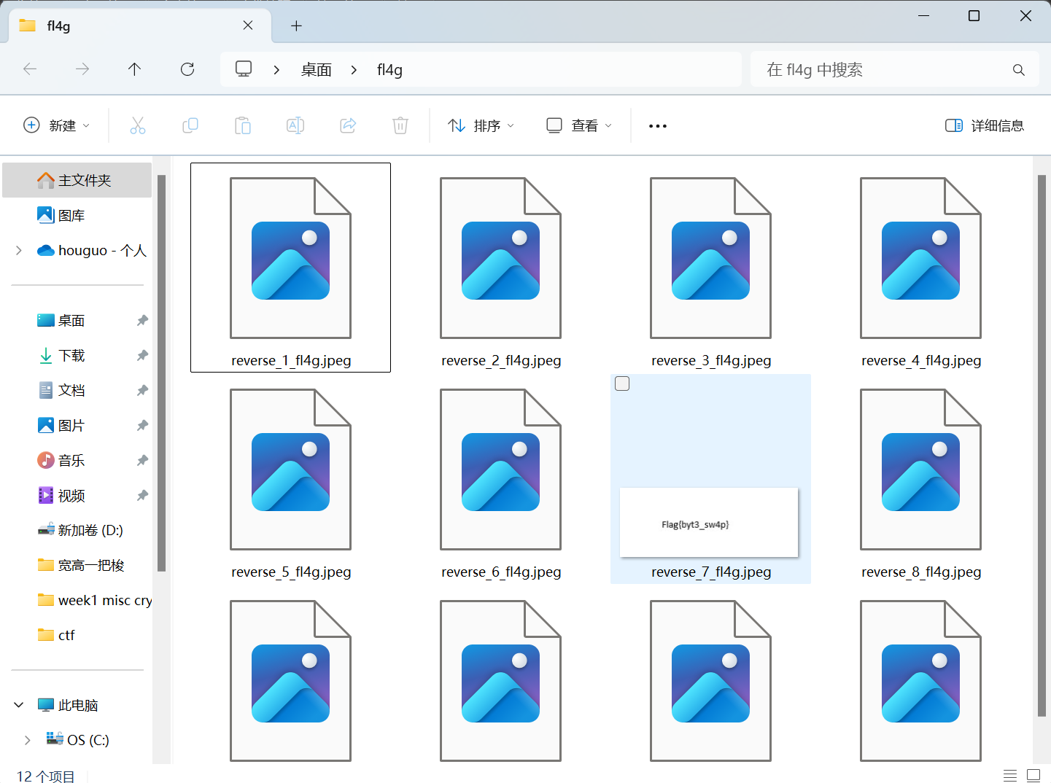Expand the houguo - 个人 OneDrive node

[19, 250]
